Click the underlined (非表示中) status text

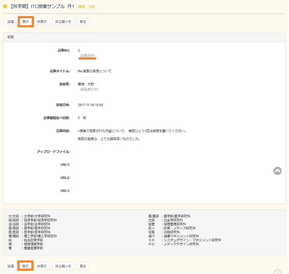[88, 55]
